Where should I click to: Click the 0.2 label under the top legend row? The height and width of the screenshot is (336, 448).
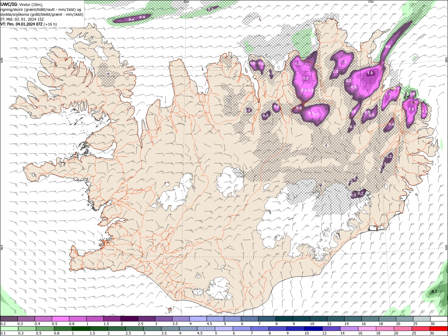[x=3, y=324]
